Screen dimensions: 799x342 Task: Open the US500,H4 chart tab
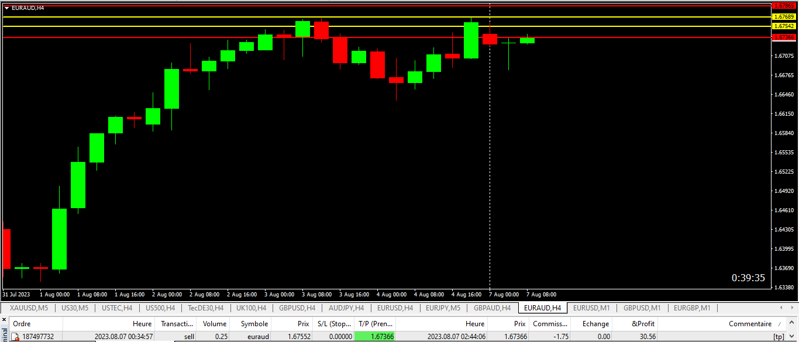160,308
